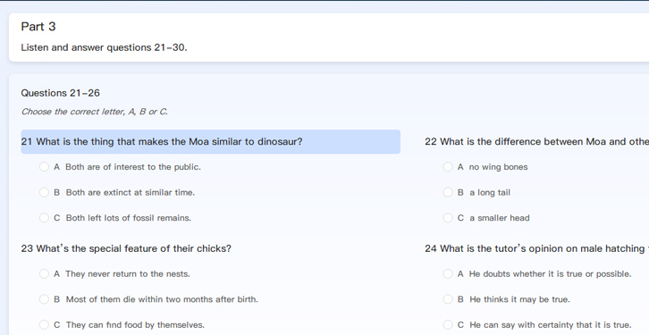
Task: Click the 'Part 3' heading
Action: tap(38, 27)
